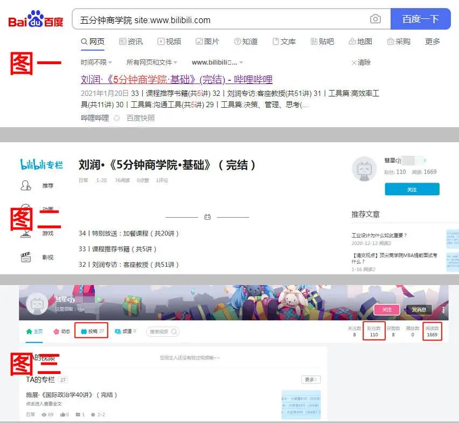Image resolution: width=459 pixels, height=423 pixels.
Task: Expand the www.bilibili site filter dropdown
Action: [217, 63]
